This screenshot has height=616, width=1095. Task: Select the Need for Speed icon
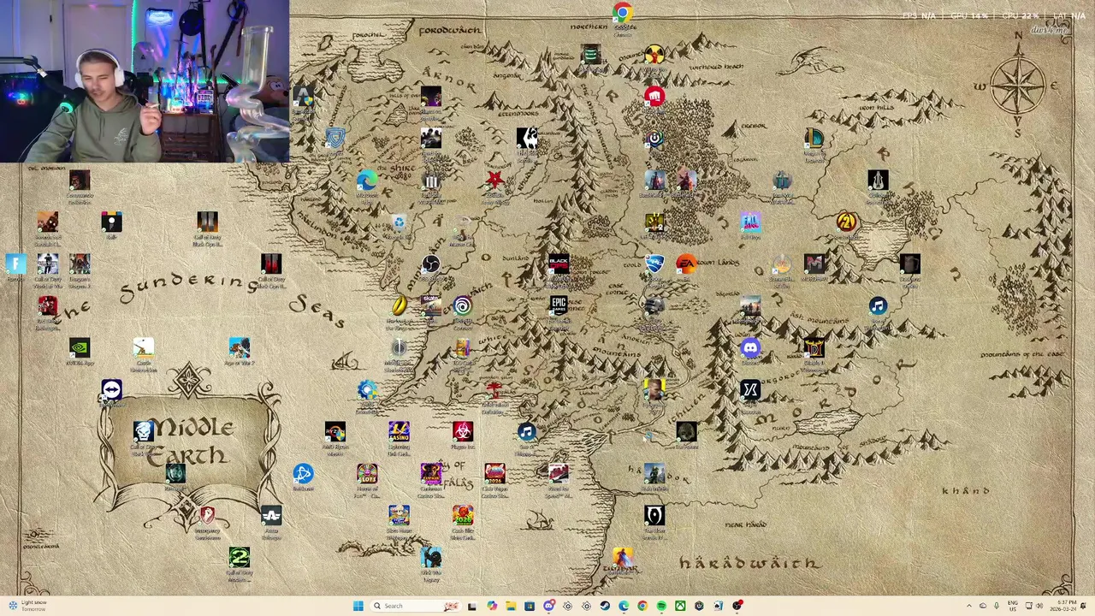click(x=559, y=474)
